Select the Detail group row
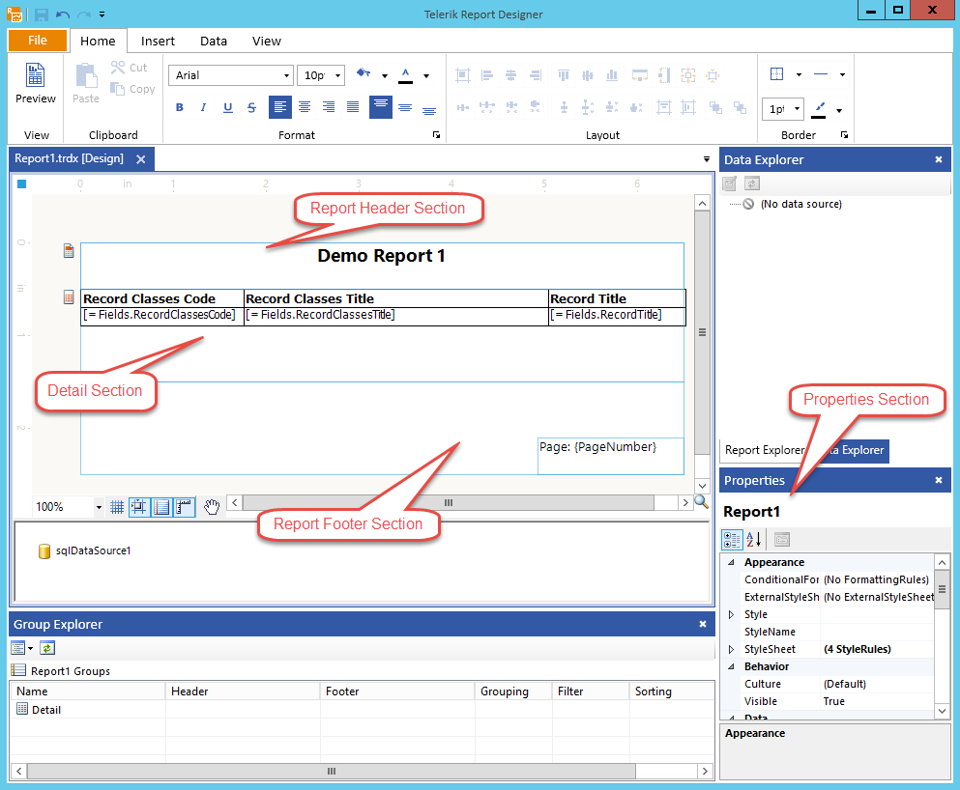Image resolution: width=960 pixels, height=790 pixels. pyautogui.click(x=45, y=710)
